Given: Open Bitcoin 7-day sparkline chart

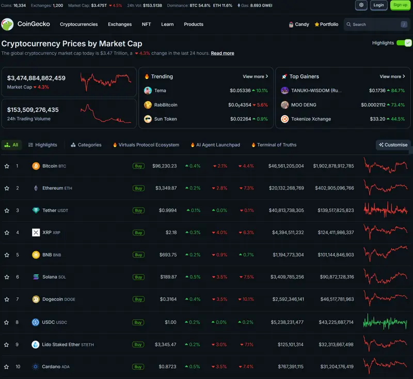Looking at the screenshot, I should 386,165.
